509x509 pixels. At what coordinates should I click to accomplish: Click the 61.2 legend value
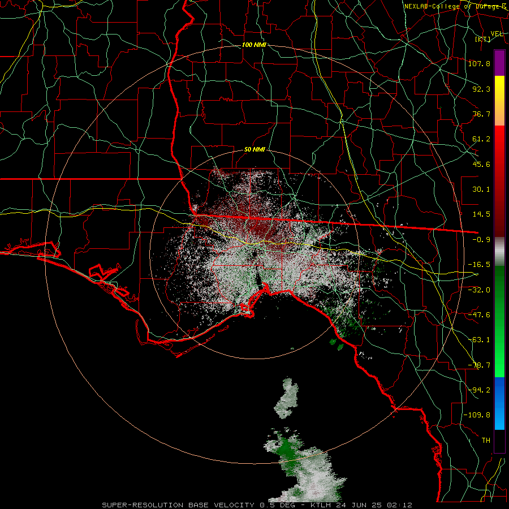click(481, 139)
